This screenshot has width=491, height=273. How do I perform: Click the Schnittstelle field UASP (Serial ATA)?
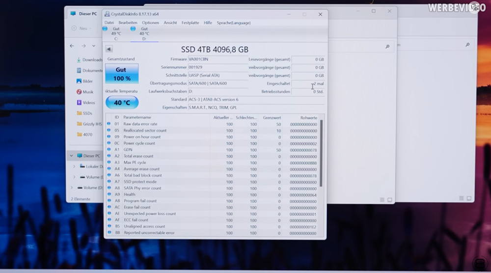coord(218,76)
